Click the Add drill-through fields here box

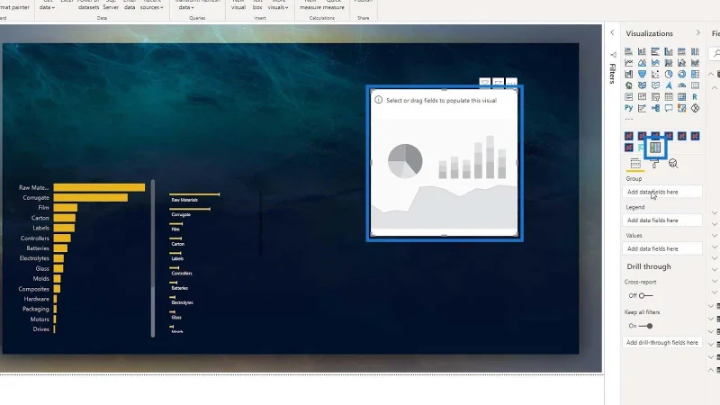(662, 343)
